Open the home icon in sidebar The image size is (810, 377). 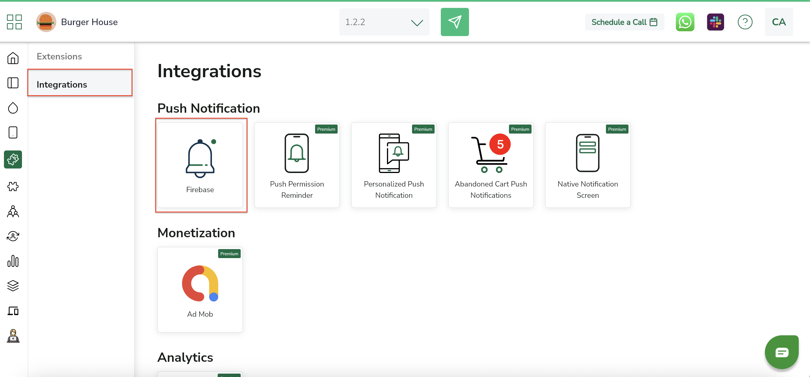(x=13, y=58)
